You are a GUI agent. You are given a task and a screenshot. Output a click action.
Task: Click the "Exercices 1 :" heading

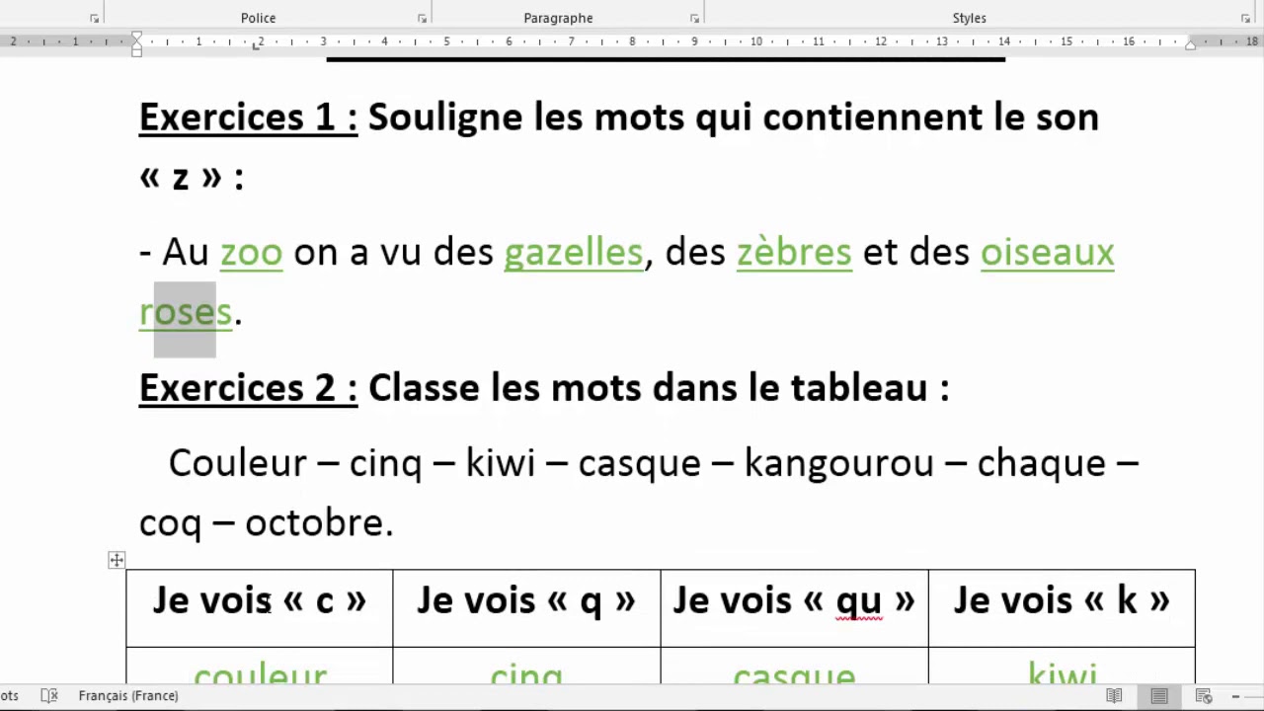tap(248, 117)
